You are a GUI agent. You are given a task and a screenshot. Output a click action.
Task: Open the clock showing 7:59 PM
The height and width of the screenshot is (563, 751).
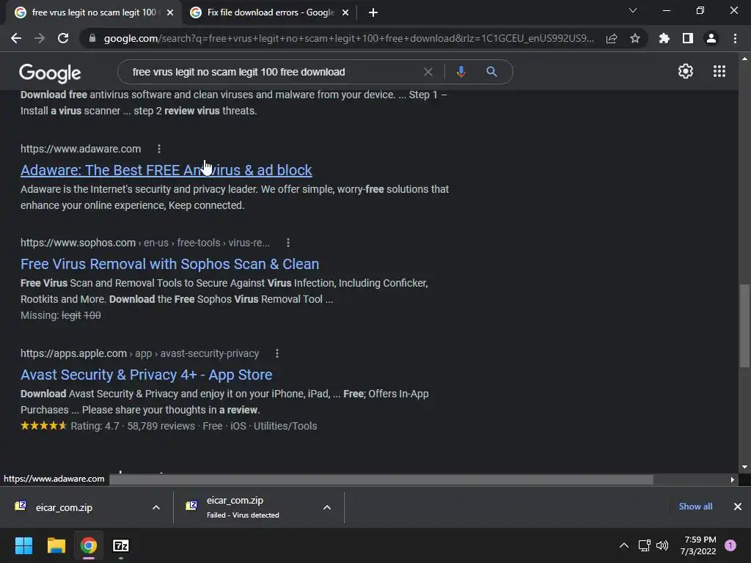[x=698, y=545]
